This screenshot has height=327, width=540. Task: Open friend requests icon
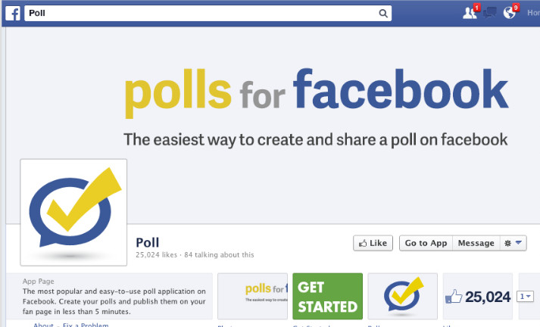point(470,13)
